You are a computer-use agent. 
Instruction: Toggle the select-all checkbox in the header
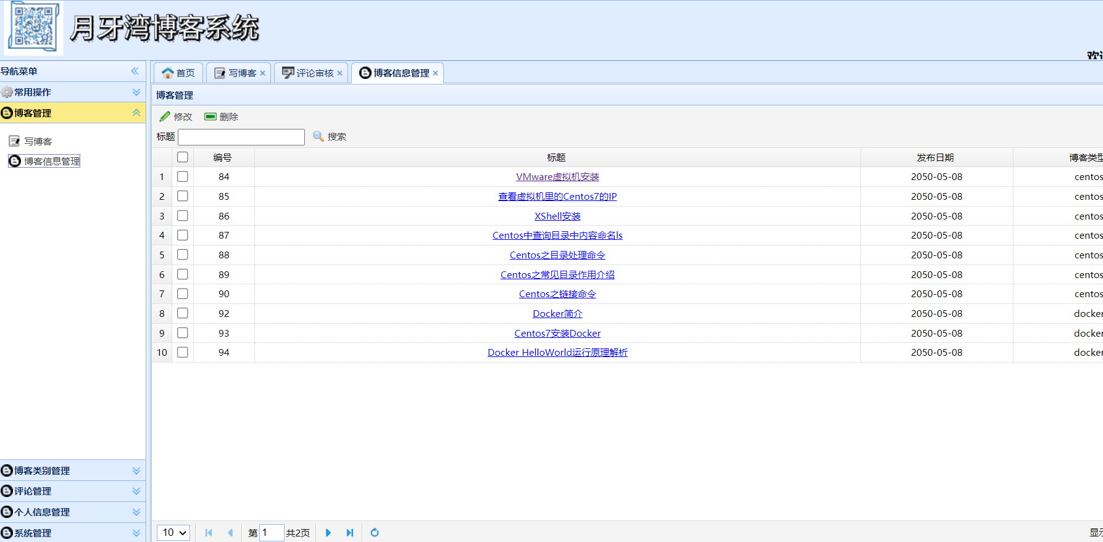click(x=183, y=157)
